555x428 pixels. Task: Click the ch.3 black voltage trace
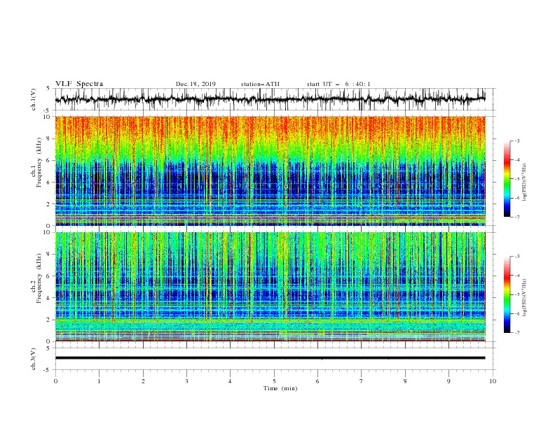click(270, 358)
